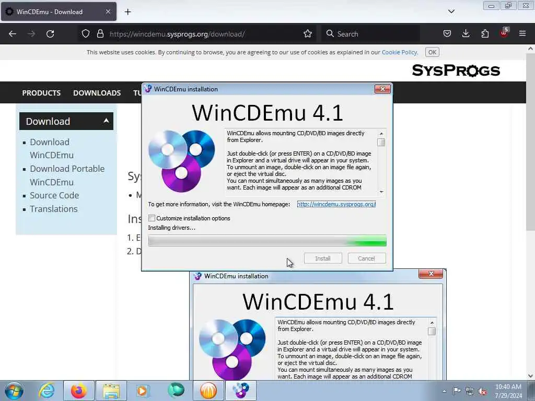This screenshot has width=535, height=401.
Task: Go back with the browser back arrow
Action: pyautogui.click(x=13, y=34)
